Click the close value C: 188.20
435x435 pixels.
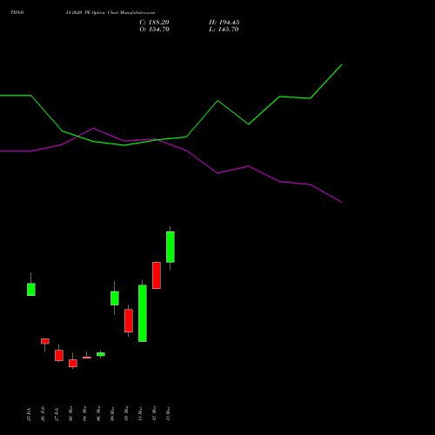(154, 23)
